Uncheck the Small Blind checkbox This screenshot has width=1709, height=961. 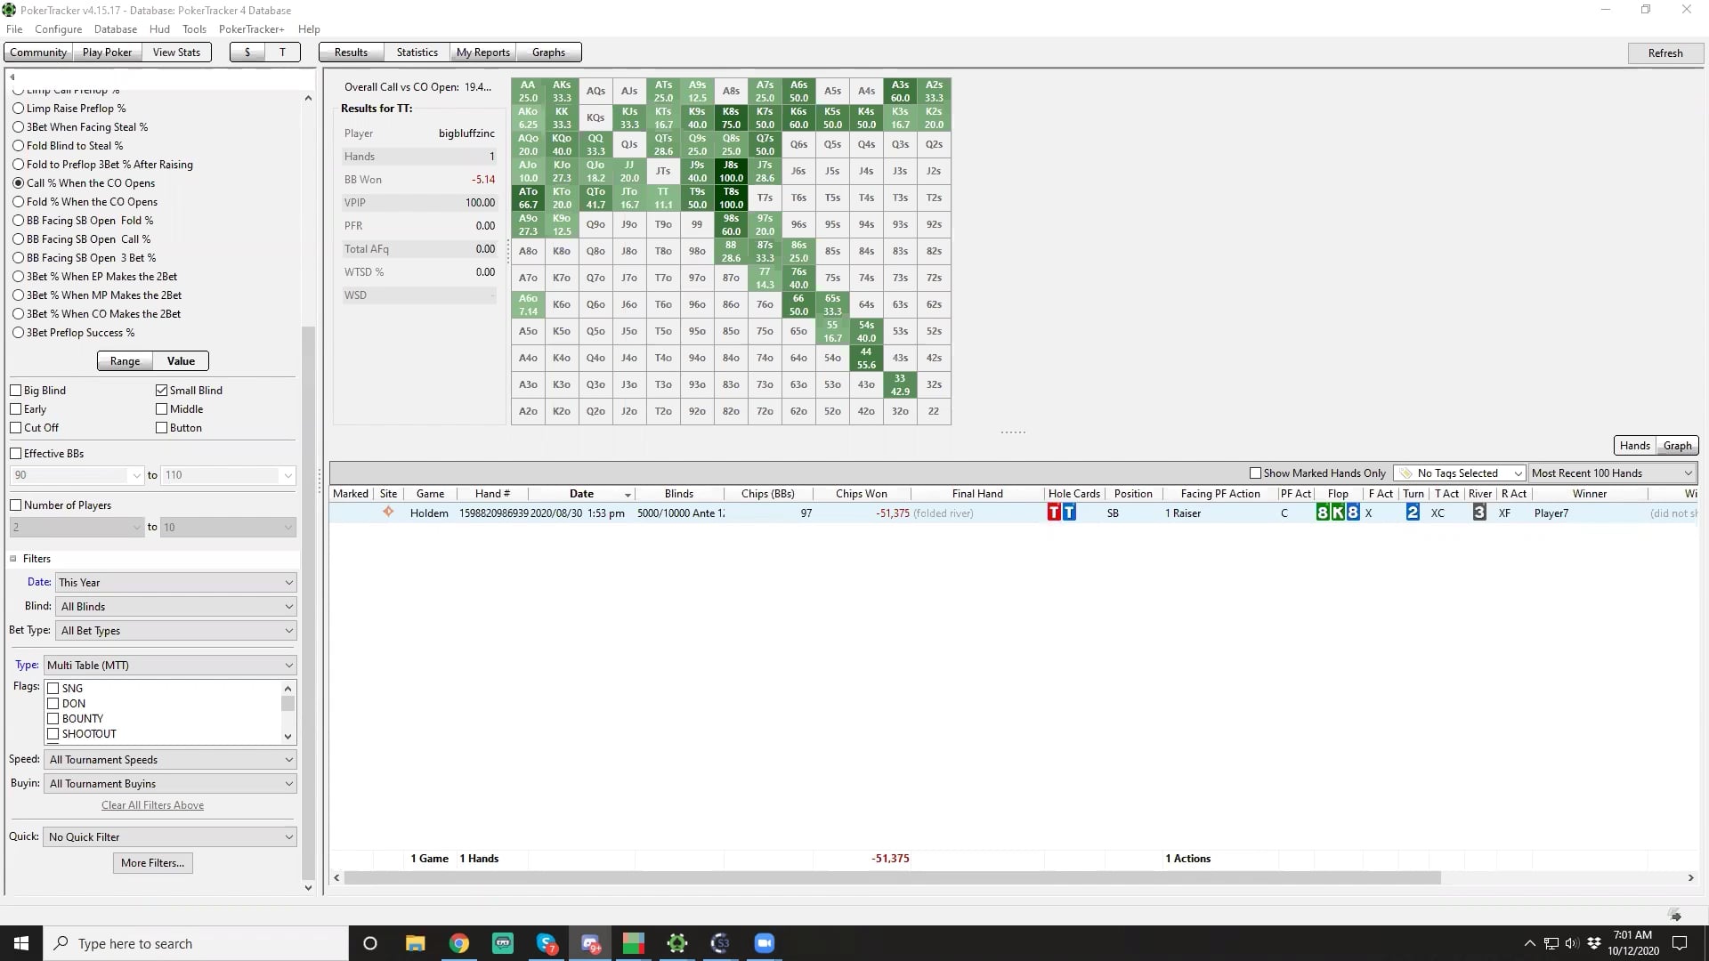click(162, 391)
